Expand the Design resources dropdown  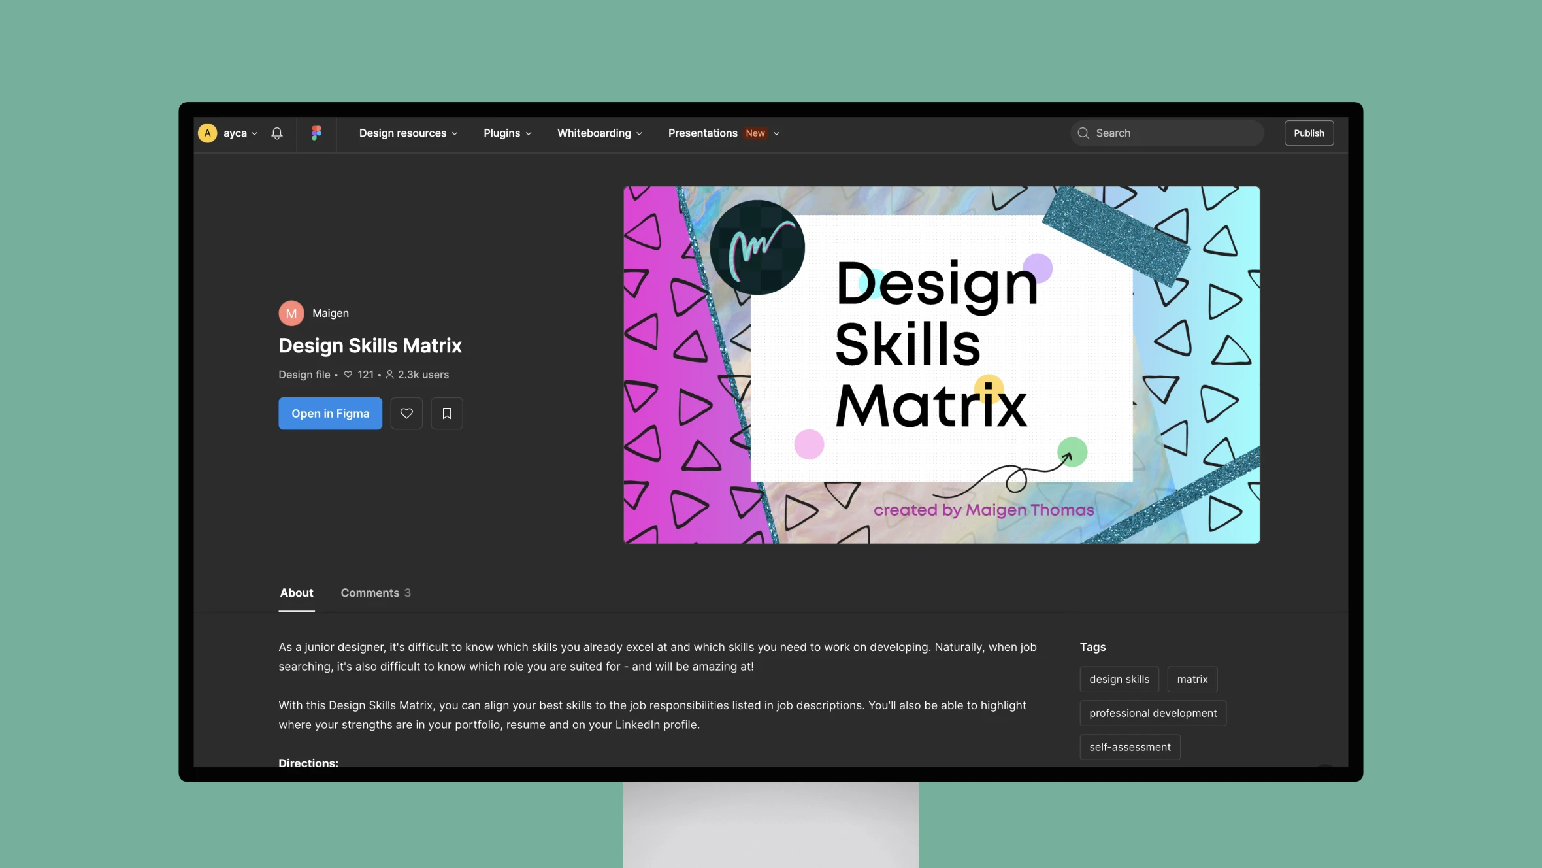408,133
